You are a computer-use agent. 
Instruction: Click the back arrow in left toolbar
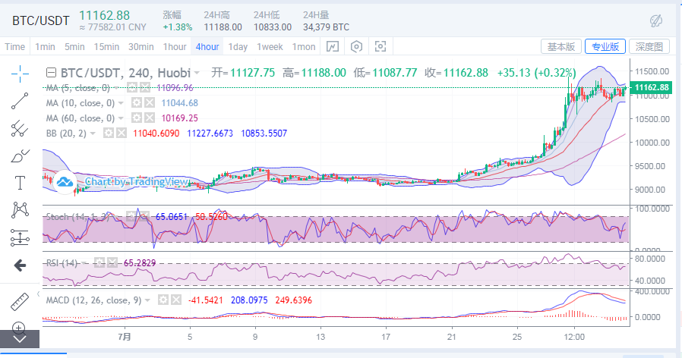click(20, 265)
